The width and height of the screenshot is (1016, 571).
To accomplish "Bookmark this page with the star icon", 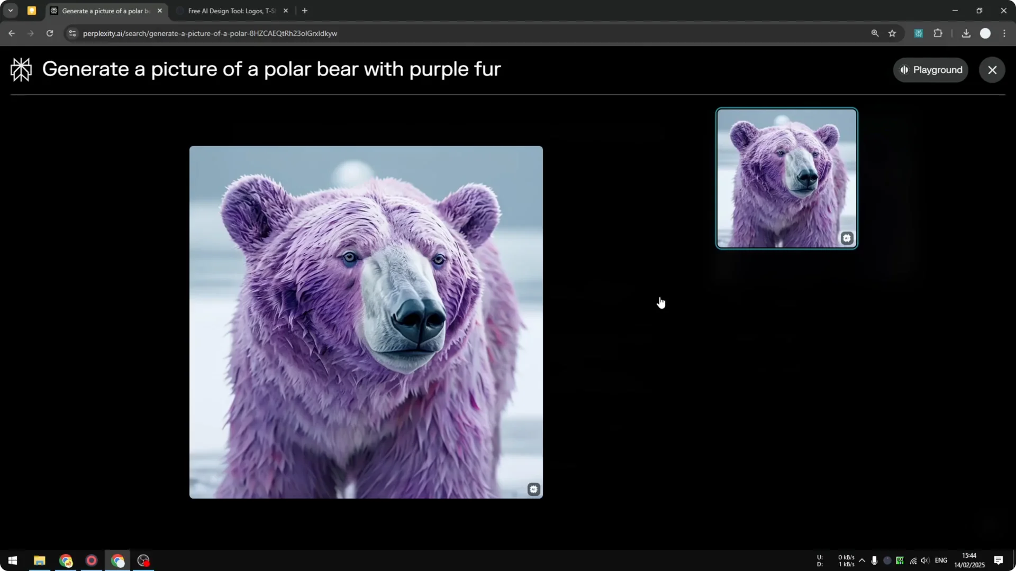I will click(x=893, y=33).
